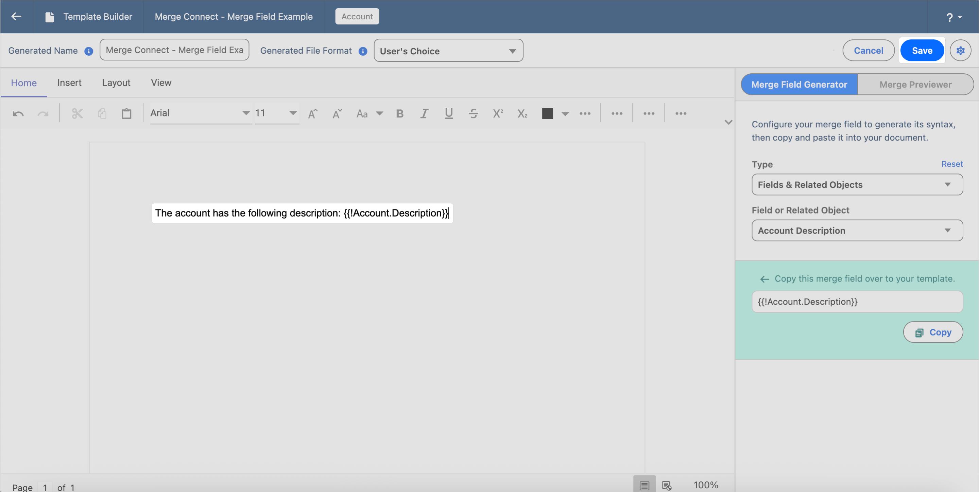Select the print layout view icon

644,485
